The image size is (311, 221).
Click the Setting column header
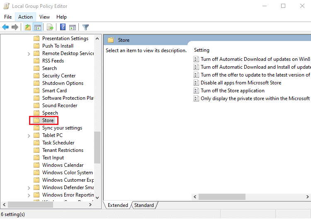coord(202,50)
